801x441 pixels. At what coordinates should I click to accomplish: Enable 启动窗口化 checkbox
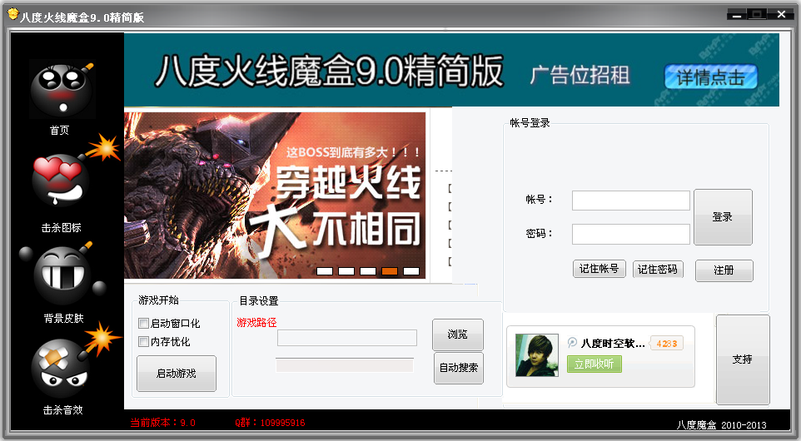coord(143,323)
